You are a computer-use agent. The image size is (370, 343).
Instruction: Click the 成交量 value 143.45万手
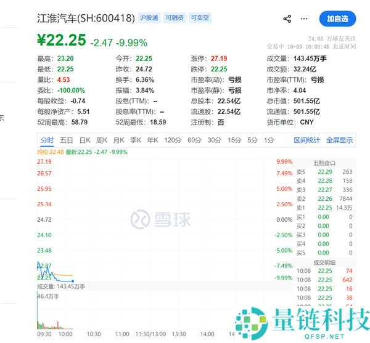point(310,59)
